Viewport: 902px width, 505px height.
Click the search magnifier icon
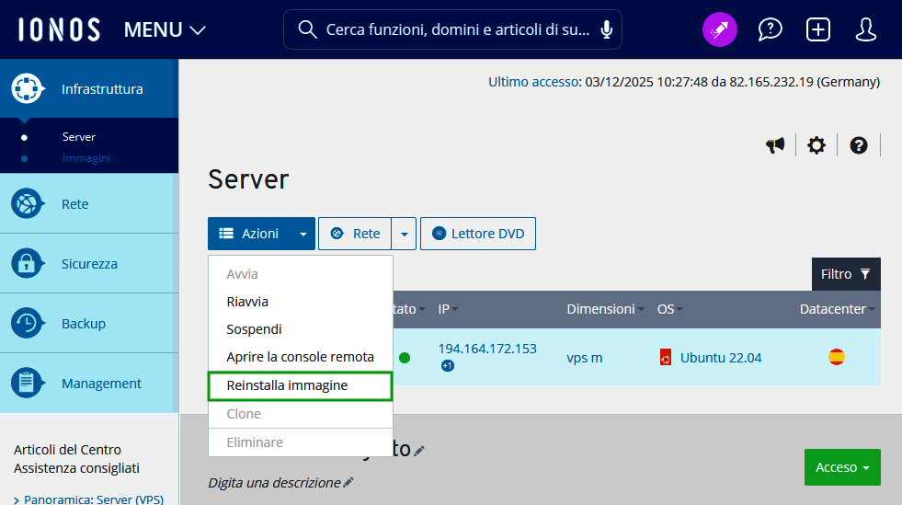coord(307,29)
